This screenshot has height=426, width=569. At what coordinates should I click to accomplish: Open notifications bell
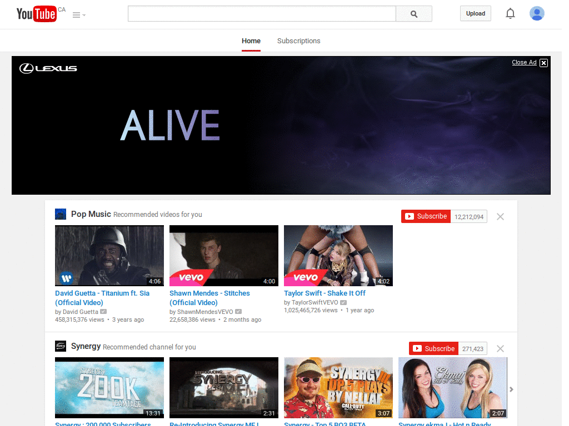(x=510, y=13)
